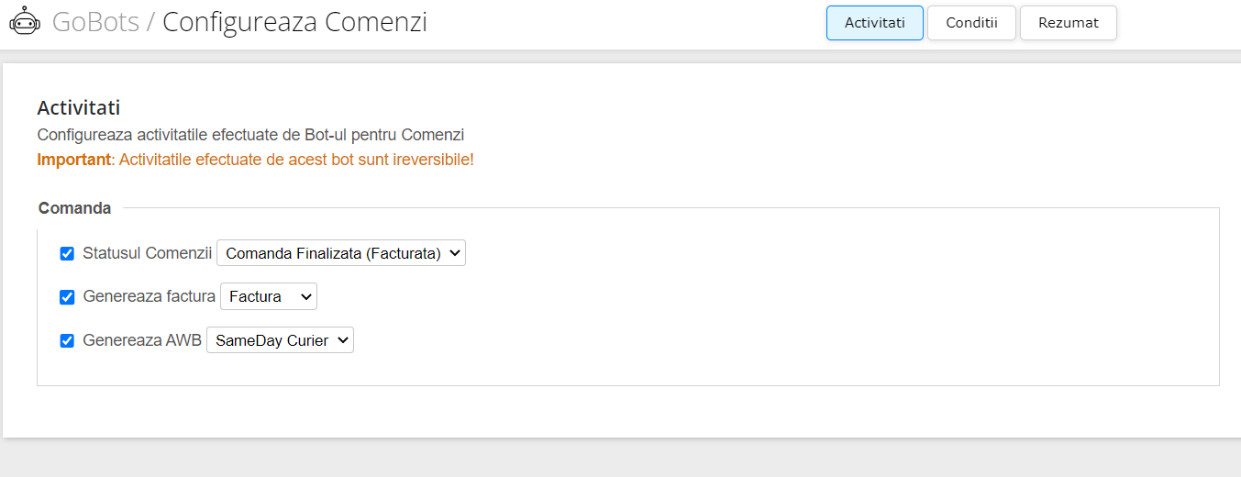The image size is (1241, 477).
Task: Go to the Rezumat tab
Action: pyautogui.click(x=1069, y=23)
